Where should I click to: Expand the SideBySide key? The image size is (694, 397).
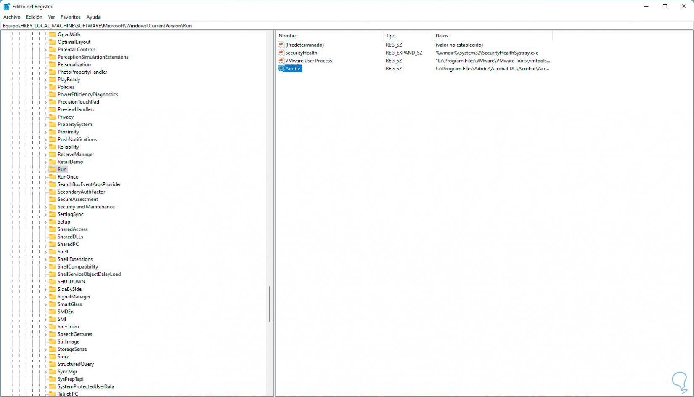point(45,289)
